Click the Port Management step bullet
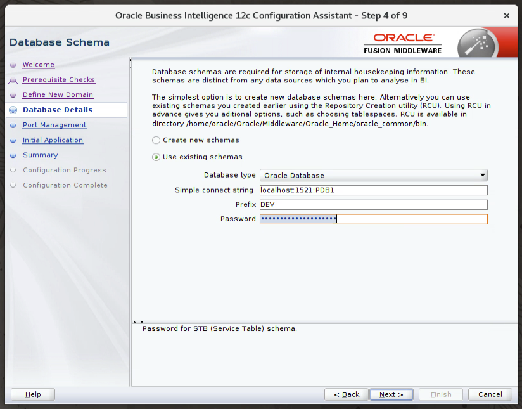This screenshot has height=409, width=522. pyautogui.click(x=13, y=126)
